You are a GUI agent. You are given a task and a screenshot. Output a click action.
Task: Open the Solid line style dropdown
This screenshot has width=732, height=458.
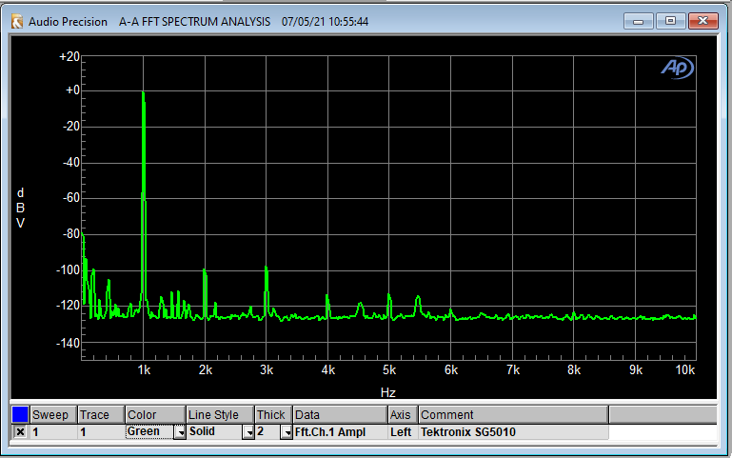pyautogui.click(x=248, y=432)
